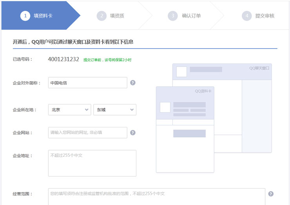The image size is (290, 205).
Task: Click the 经营范围 label
Action: [22, 194]
